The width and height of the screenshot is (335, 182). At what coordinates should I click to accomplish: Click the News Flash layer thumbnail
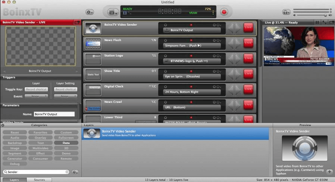coord(93,44)
